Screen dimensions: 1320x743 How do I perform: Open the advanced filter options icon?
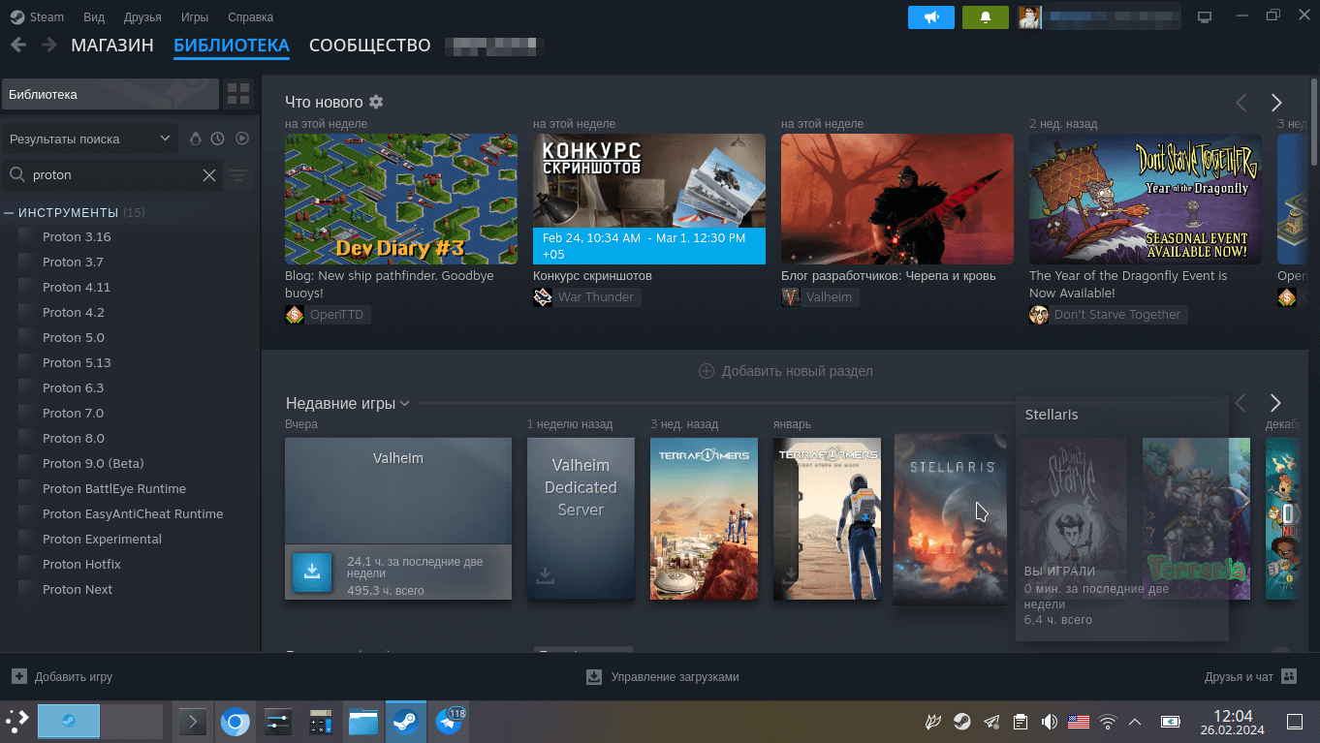coord(238,175)
